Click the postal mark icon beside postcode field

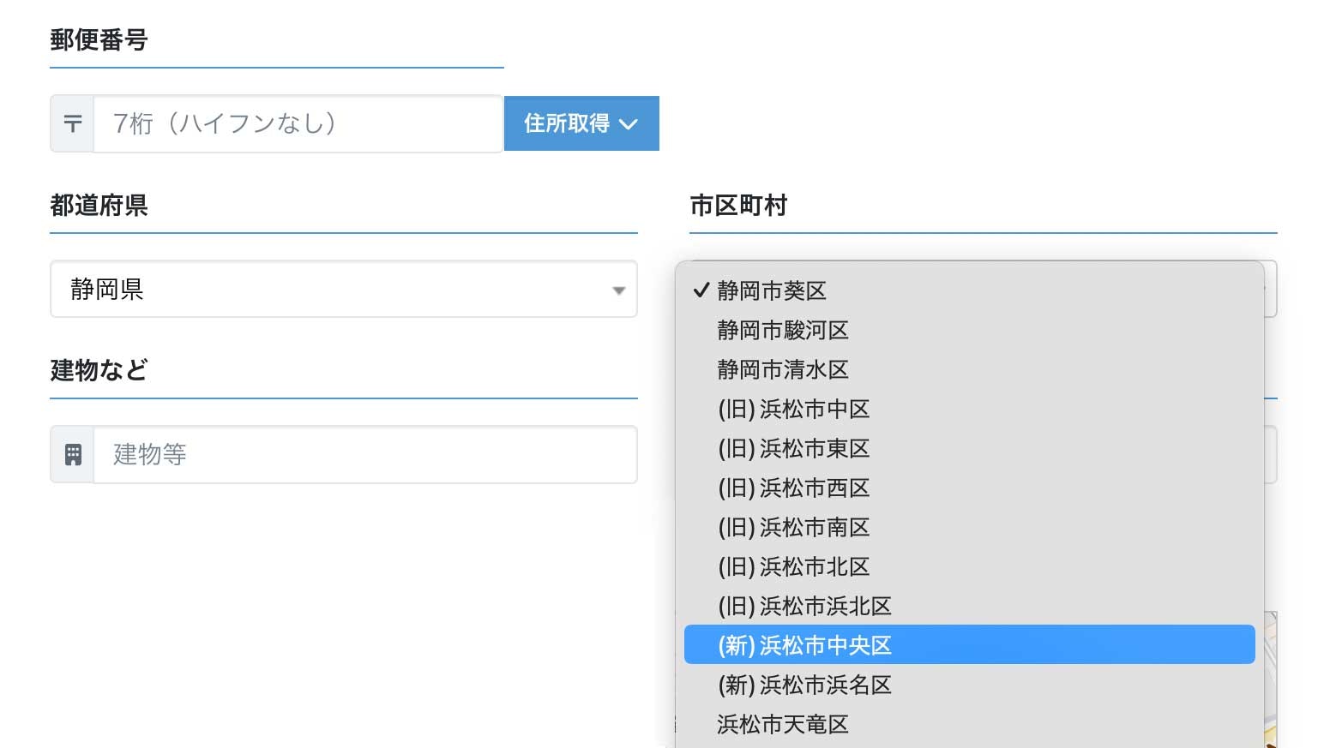73,123
